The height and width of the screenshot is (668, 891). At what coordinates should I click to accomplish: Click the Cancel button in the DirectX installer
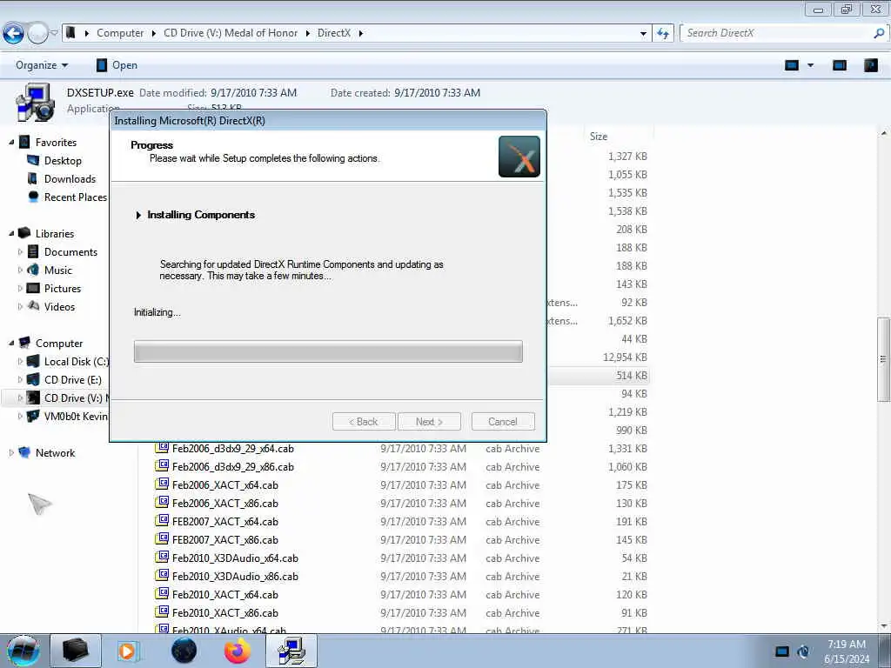[503, 422]
